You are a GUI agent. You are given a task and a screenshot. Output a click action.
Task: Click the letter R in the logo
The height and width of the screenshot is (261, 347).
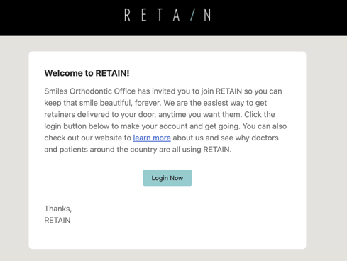tap(127, 15)
